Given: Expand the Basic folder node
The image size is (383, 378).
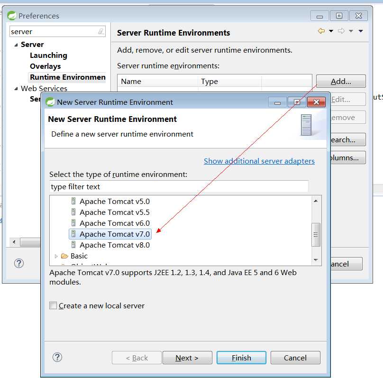Looking at the screenshot, I should click(56, 256).
